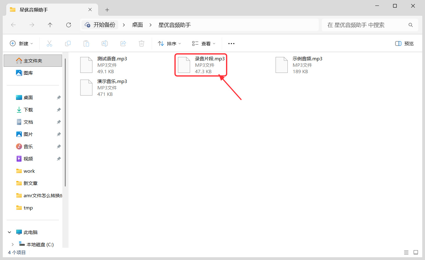Unpin 图片 using its pin icon
The image size is (425, 260).
(59, 134)
